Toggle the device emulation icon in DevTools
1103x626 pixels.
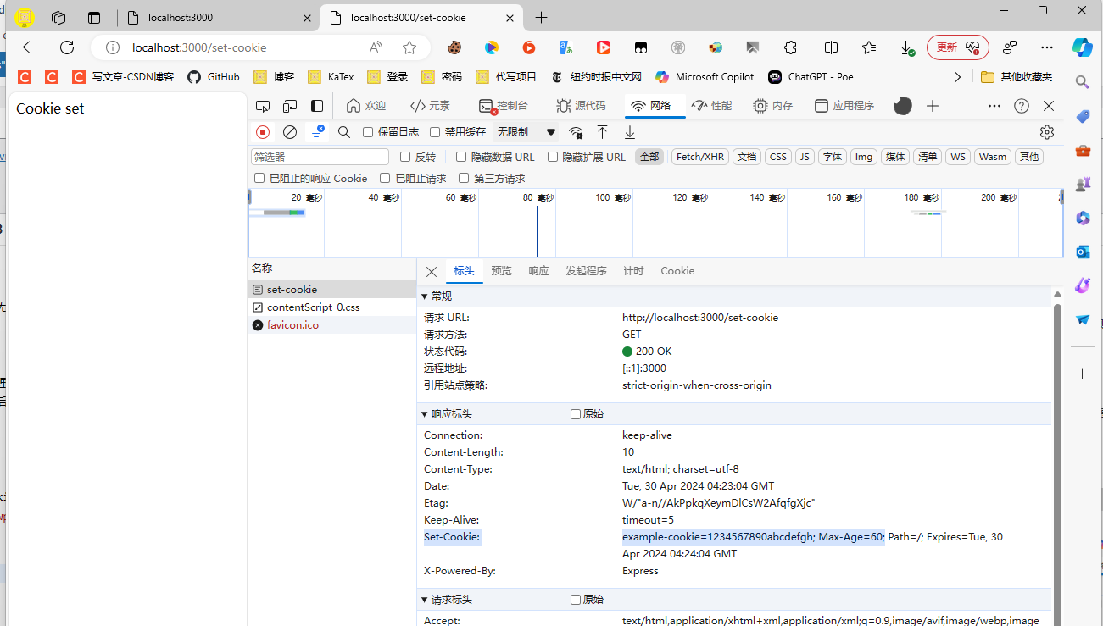[290, 106]
